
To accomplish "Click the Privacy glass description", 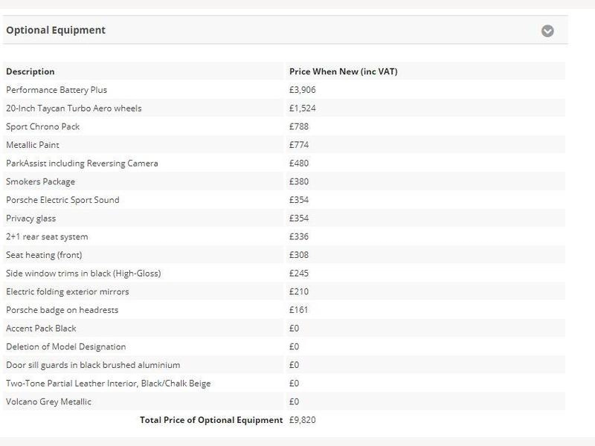I will [x=30, y=219].
